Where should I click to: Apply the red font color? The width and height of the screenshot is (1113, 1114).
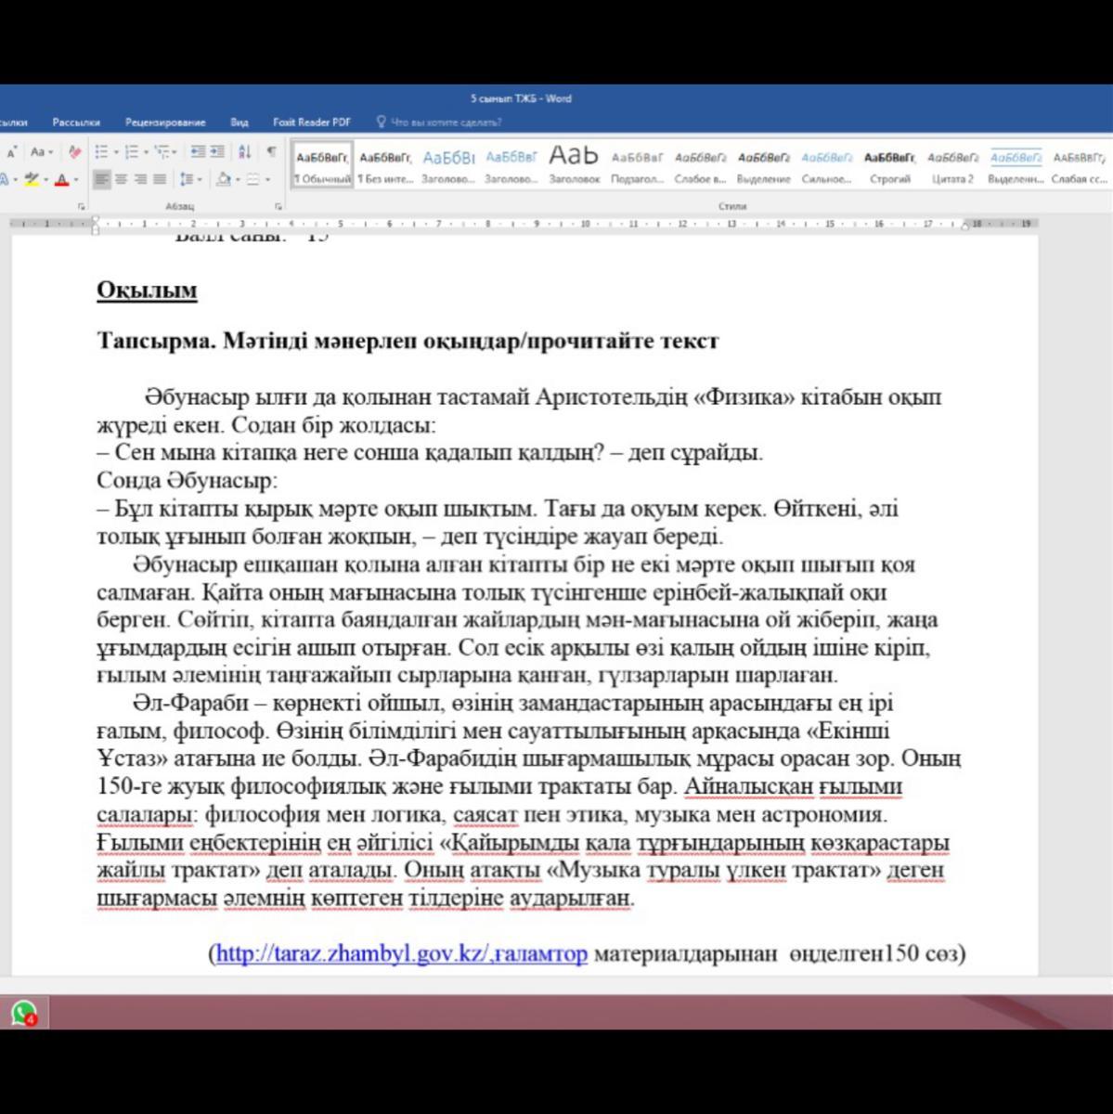click(x=62, y=179)
